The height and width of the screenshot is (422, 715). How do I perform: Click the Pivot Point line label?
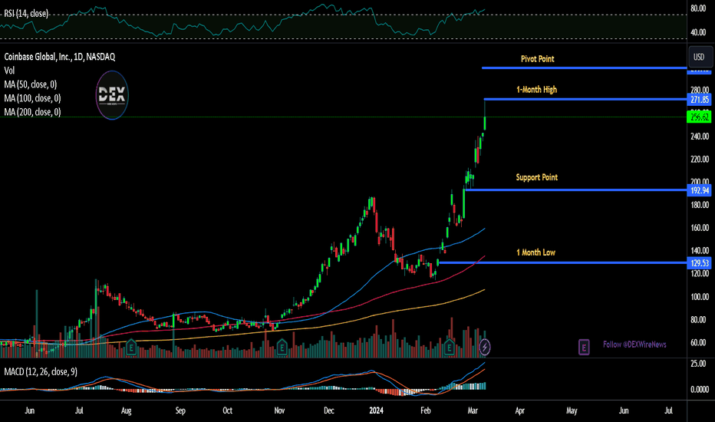(x=538, y=59)
